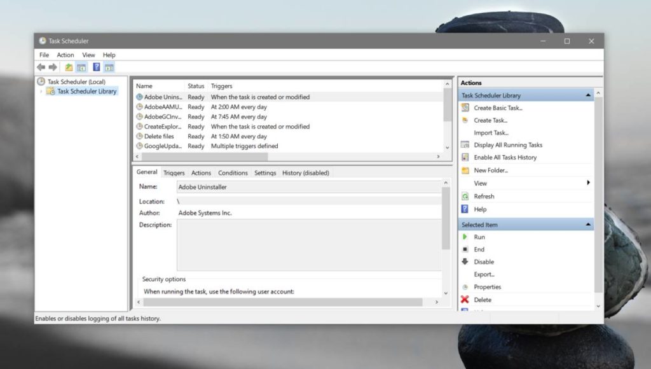This screenshot has height=369, width=651.
Task: Click the Refresh icon in Actions pane
Action: 466,196
